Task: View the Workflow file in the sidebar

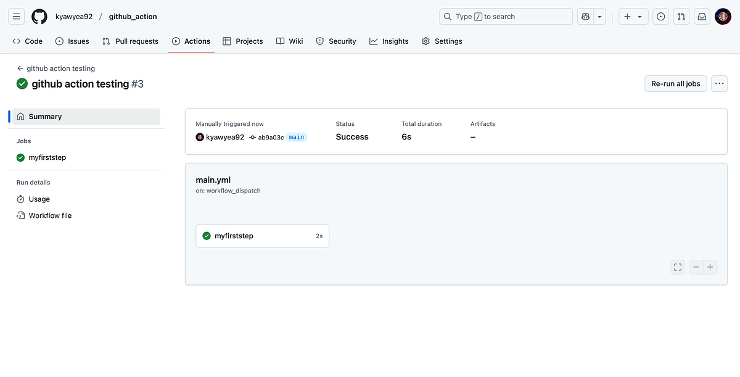Action: pos(50,215)
